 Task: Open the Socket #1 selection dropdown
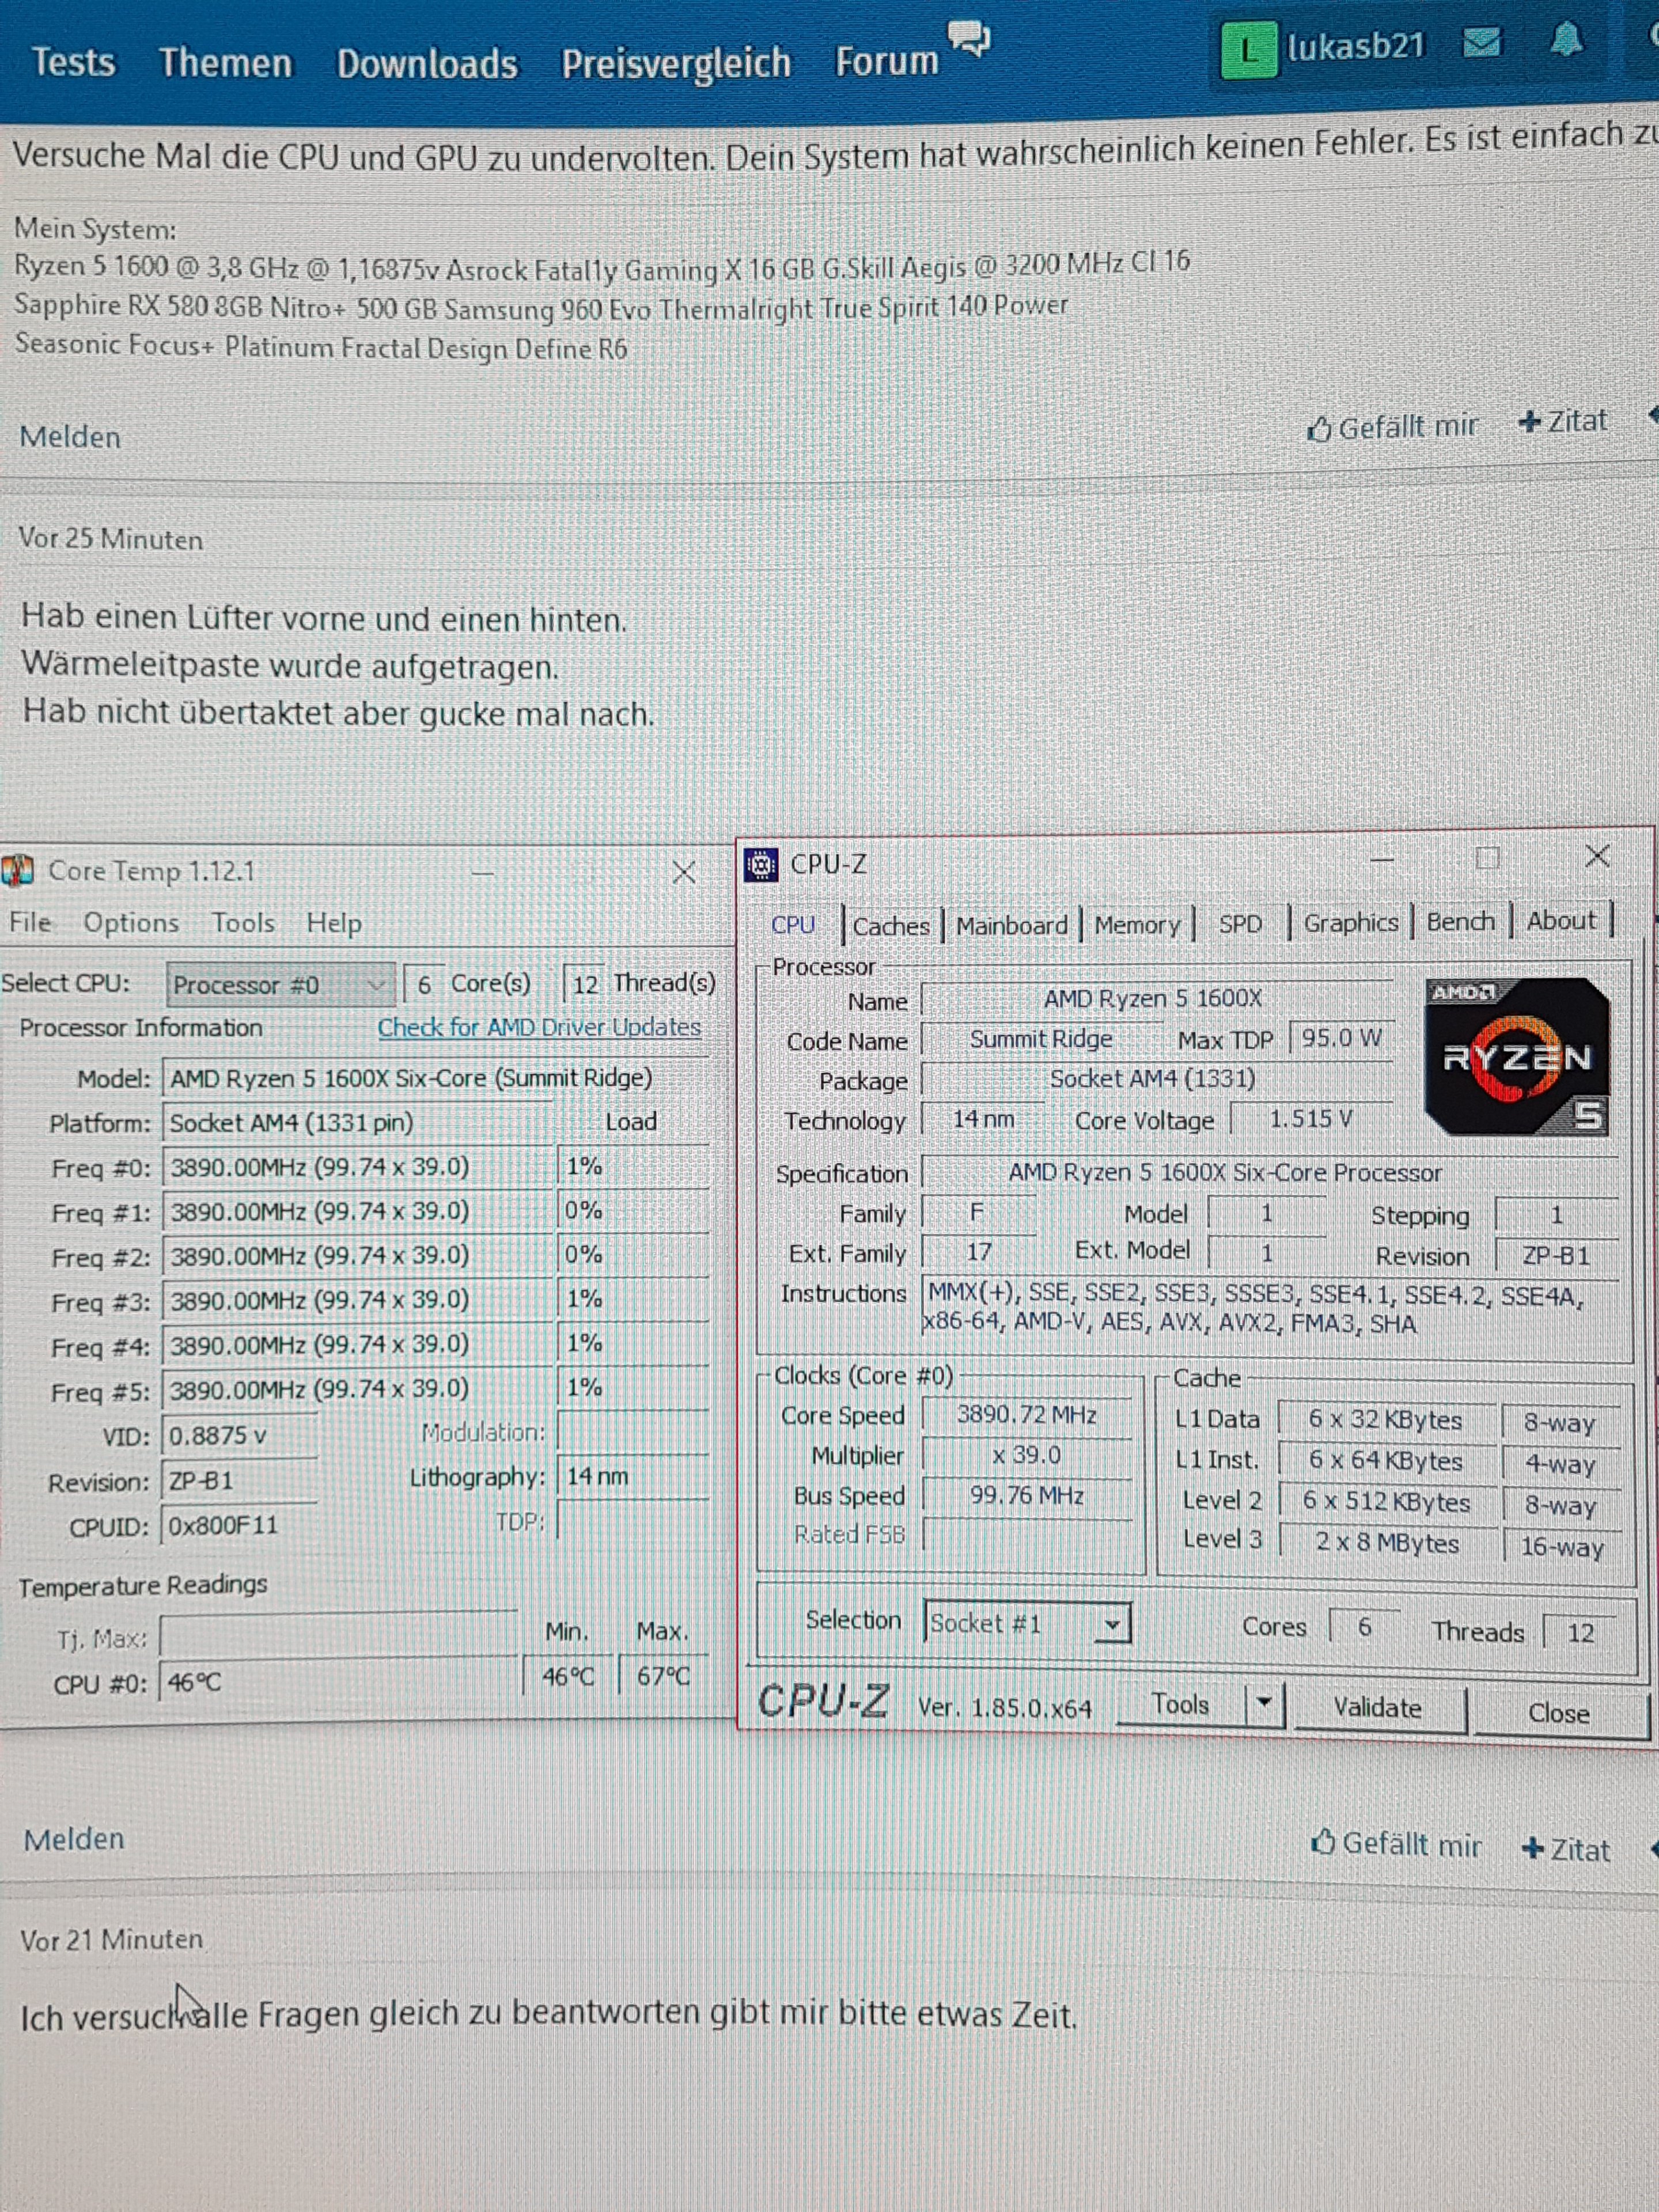1111,1624
